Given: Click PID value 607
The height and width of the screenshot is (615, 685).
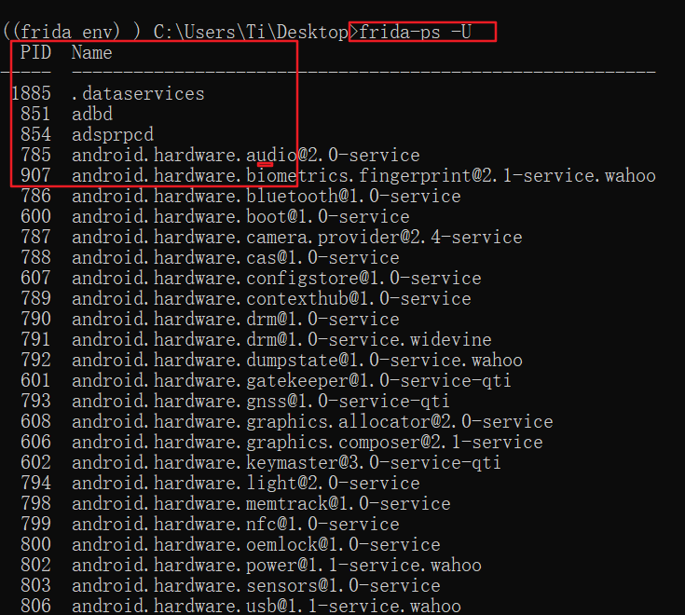Looking at the screenshot, I should pos(35,279).
